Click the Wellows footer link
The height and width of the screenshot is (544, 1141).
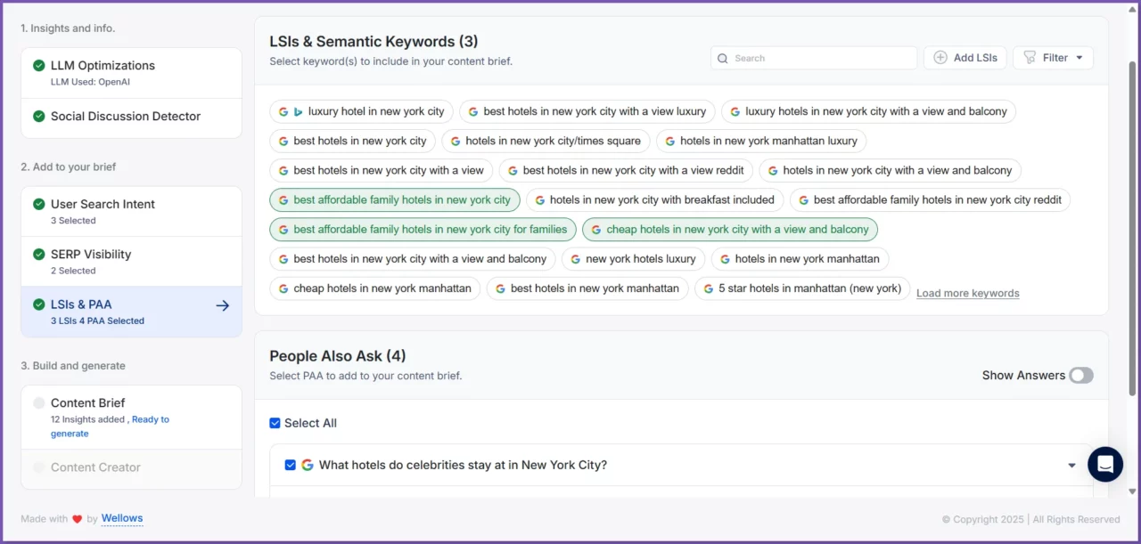(x=122, y=518)
